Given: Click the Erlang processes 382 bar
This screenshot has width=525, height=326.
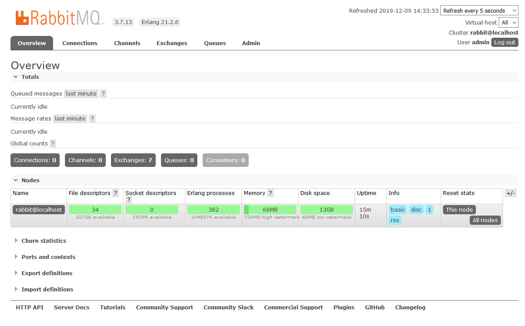Looking at the screenshot, I should tap(214, 209).
